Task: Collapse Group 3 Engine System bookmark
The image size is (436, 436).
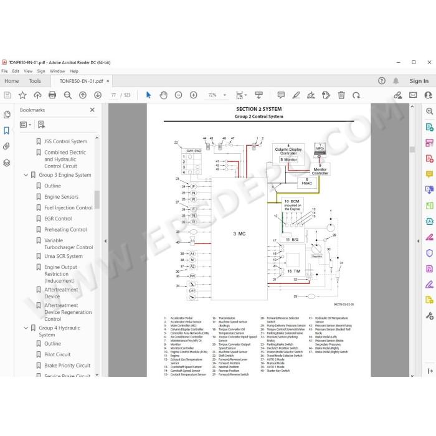Action: (x=26, y=175)
